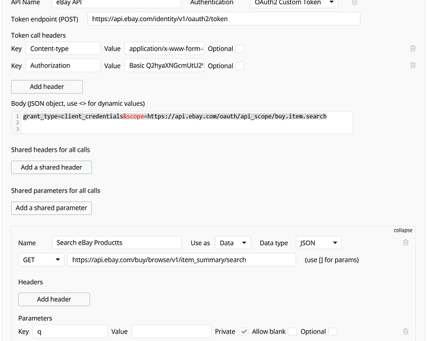This screenshot has height=341, width=428.
Task: Edit the application/x-www-form value field
Action: [165, 49]
